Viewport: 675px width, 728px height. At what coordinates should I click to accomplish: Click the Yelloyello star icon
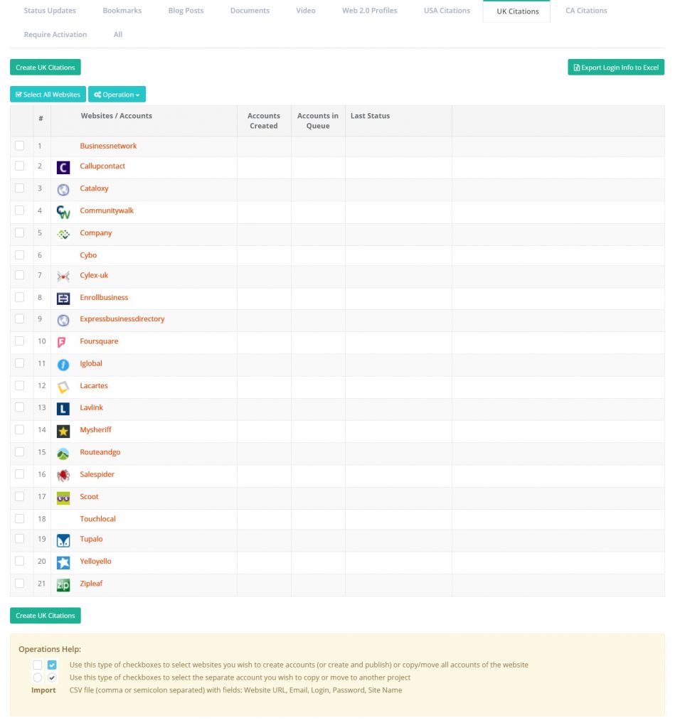pos(63,562)
